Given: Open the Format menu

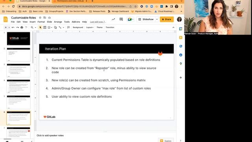Looking at the screenshot, I should point(41,22).
